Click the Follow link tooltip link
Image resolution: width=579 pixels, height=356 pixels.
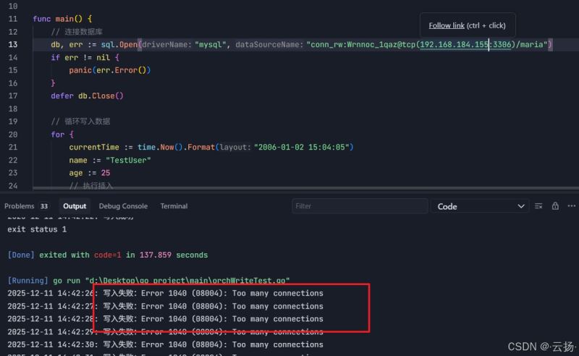pos(446,25)
